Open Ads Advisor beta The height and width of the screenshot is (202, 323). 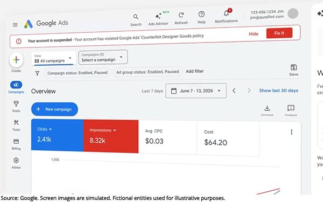click(158, 19)
